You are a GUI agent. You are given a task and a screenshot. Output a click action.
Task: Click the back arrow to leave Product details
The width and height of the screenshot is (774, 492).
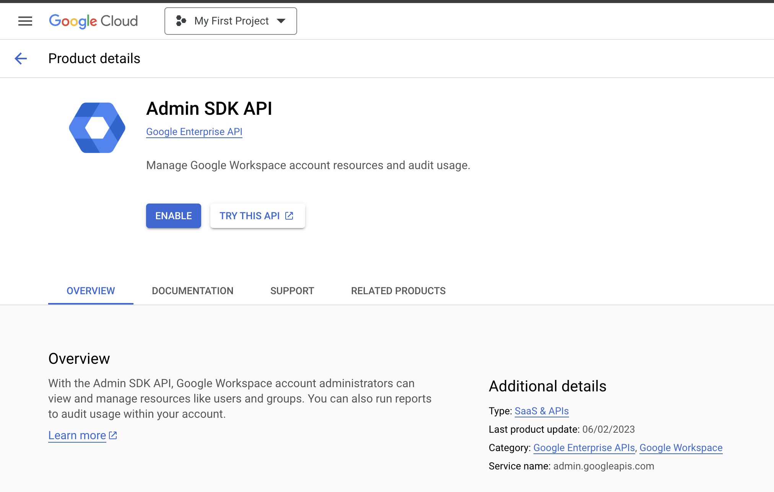click(x=21, y=58)
